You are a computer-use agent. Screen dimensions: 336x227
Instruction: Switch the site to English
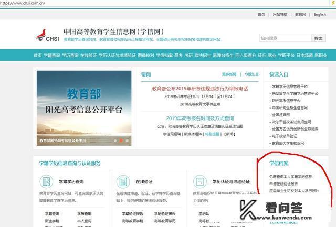coord(320,14)
